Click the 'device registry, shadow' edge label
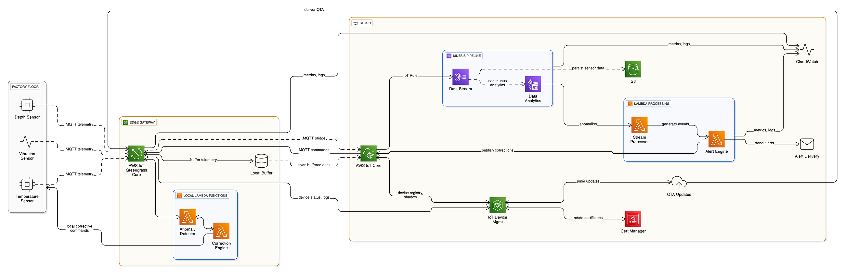 [410, 195]
